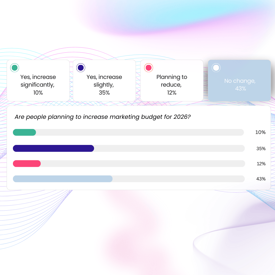Click the 10% label beside the green bar
Screen dimensions: 275x275
(260, 132)
